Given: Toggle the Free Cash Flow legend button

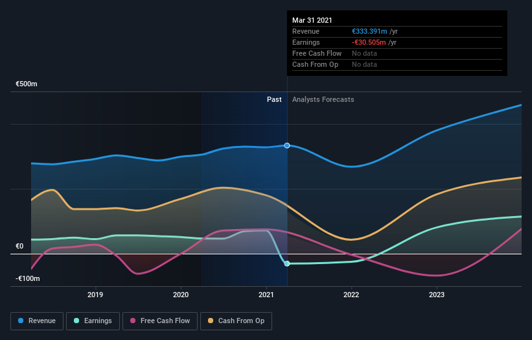Looking at the screenshot, I should pos(160,321).
